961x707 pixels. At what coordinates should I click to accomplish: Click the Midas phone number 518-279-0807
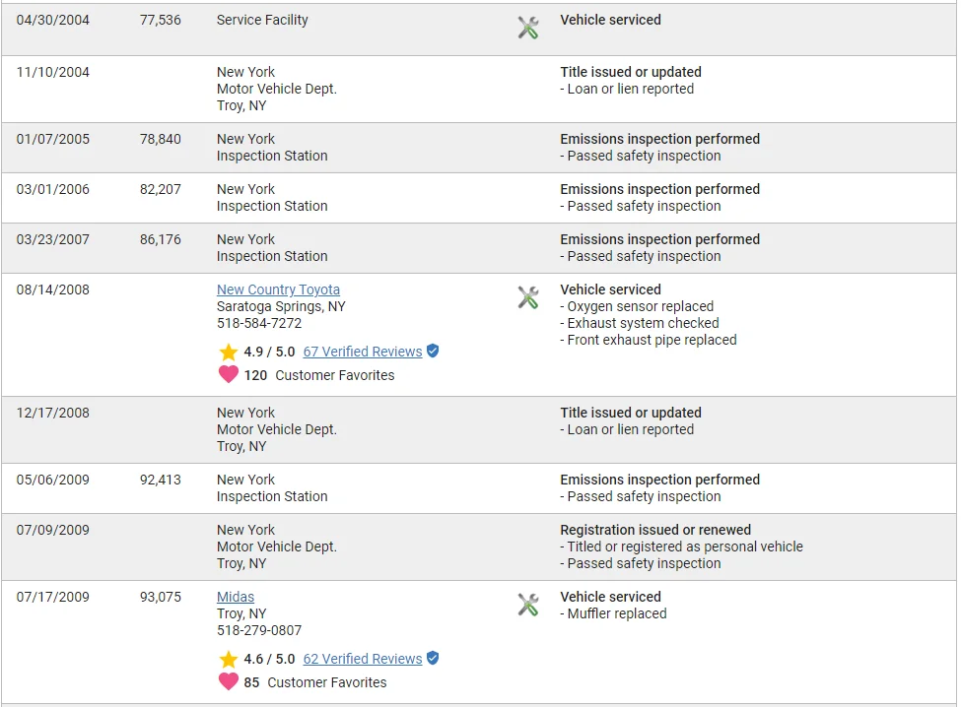click(x=259, y=630)
